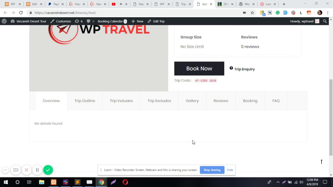333x187 pixels.
Task: Toggle the Loom camera button
Action: tap(16, 170)
